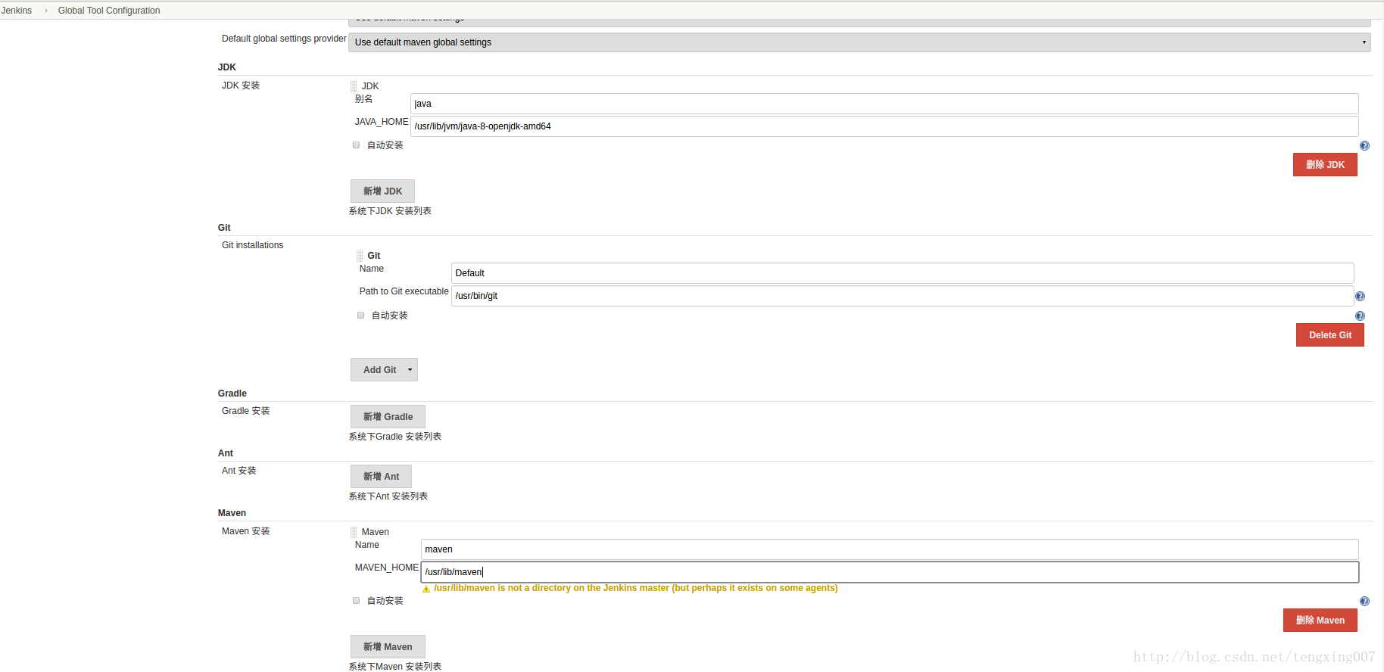The height and width of the screenshot is (672, 1384).
Task: Open the breadcrumb arrow after Jenkins
Action: click(46, 11)
